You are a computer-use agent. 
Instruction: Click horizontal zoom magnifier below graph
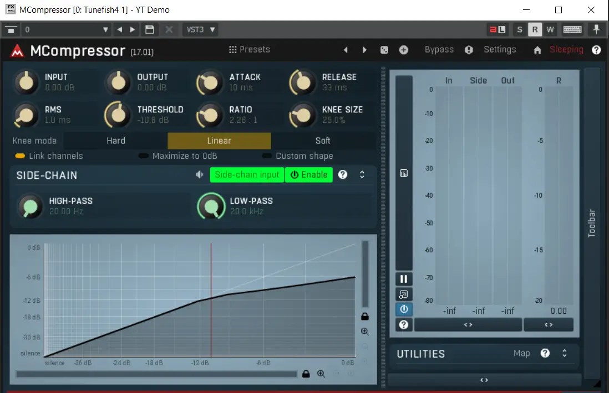pos(321,374)
